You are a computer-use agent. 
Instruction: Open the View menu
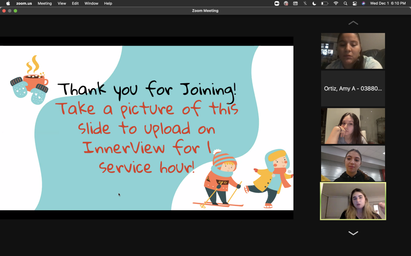[x=62, y=4]
